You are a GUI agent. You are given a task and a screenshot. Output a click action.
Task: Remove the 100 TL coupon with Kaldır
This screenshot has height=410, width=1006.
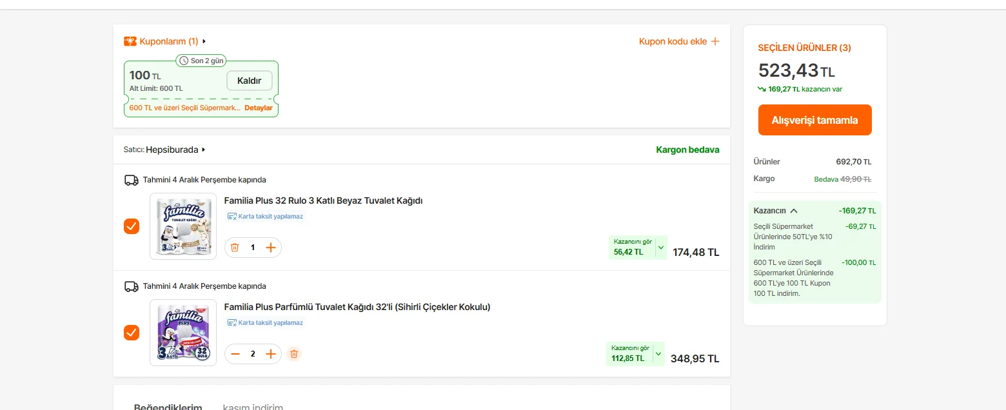250,81
